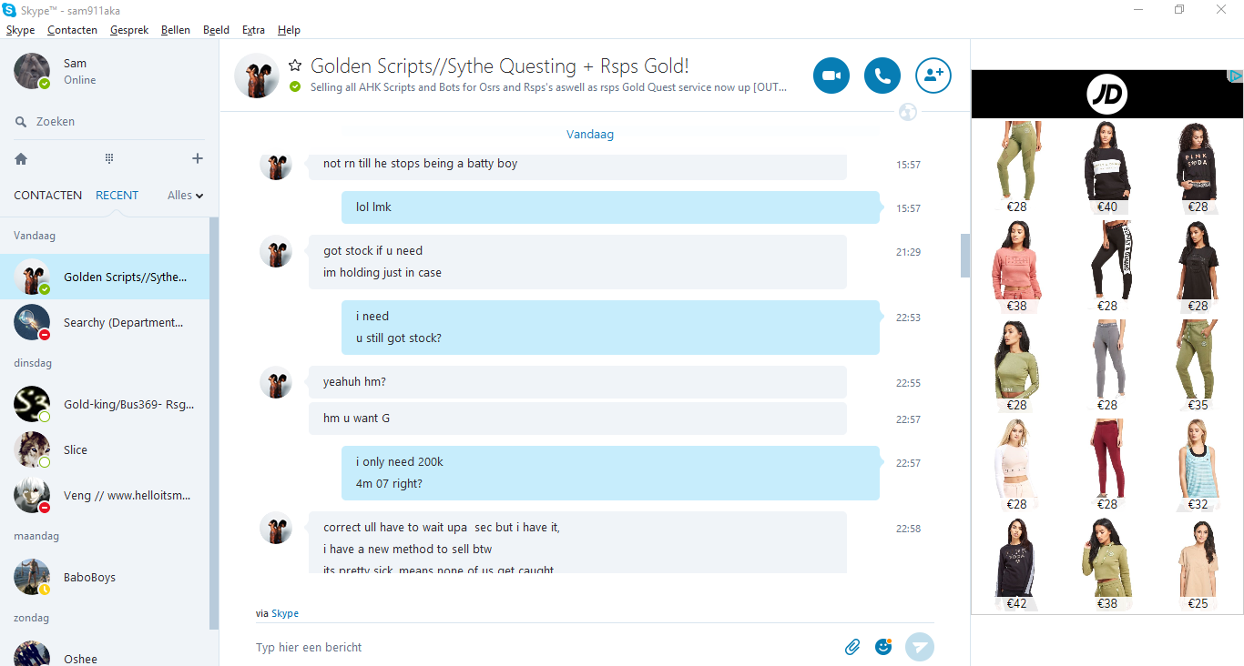Switch to the RECENT tab

click(117, 195)
